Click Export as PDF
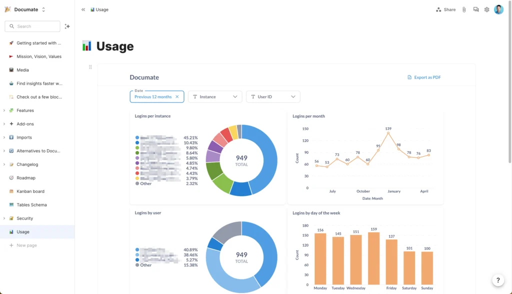 tap(424, 77)
